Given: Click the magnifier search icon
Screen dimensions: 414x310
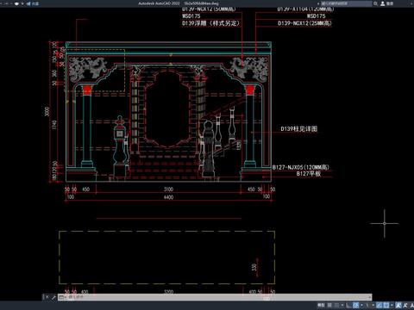Looking at the screenshot, I should click(x=375, y=3).
